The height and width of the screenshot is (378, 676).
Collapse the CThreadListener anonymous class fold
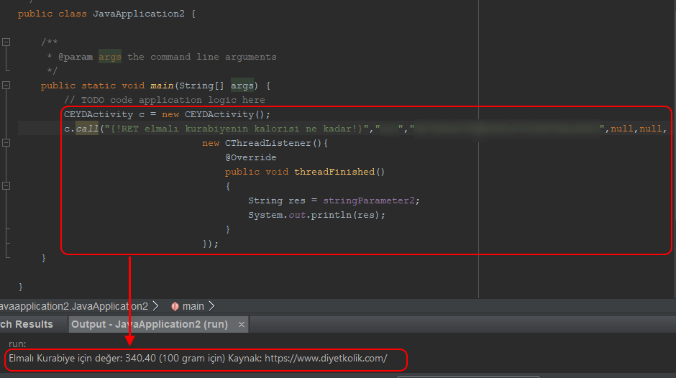coord(6,143)
